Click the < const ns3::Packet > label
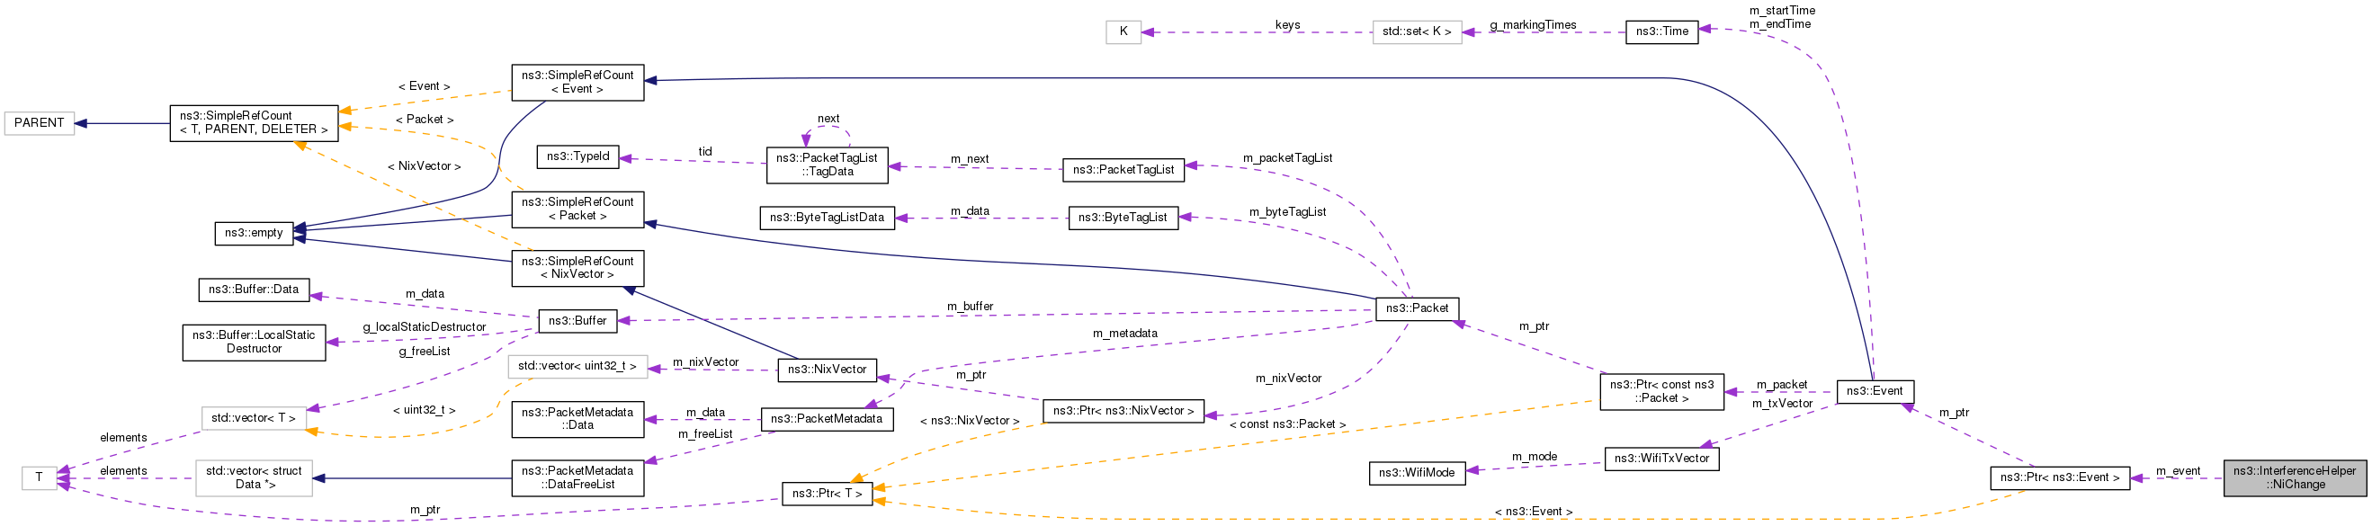Image resolution: width=2372 pixels, height=526 pixels. [x=1287, y=424]
